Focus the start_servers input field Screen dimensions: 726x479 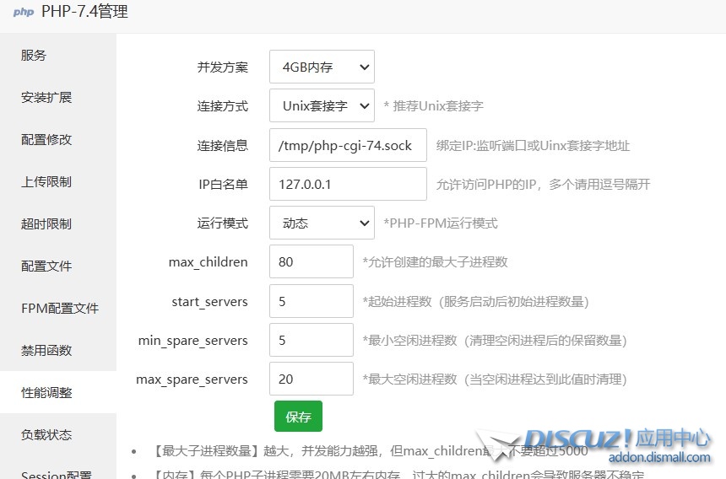(x=312, y=301)
